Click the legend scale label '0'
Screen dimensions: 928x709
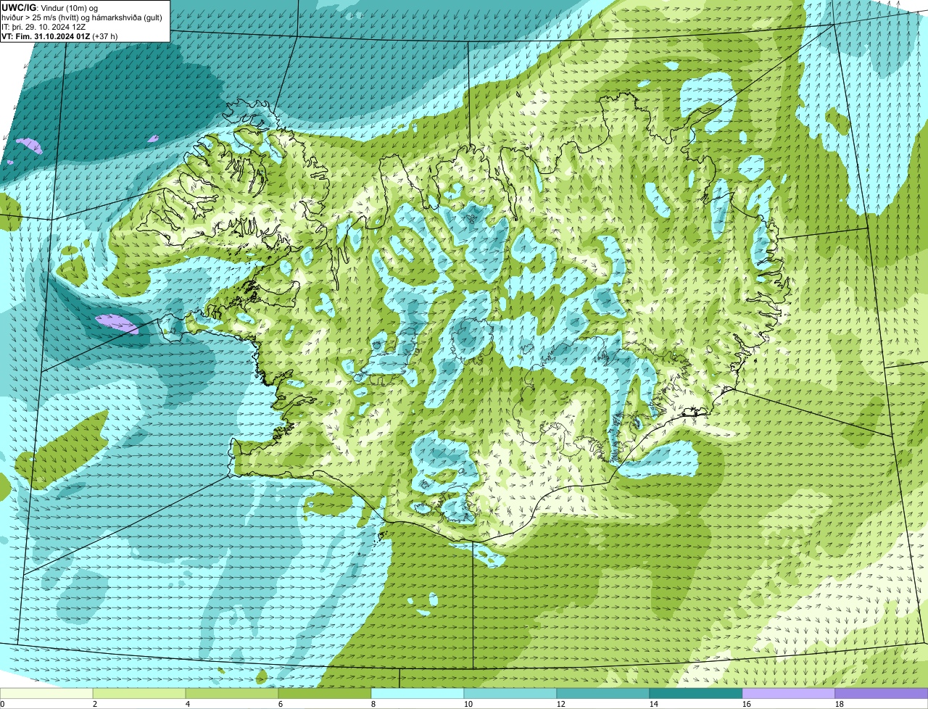point(2,704)
